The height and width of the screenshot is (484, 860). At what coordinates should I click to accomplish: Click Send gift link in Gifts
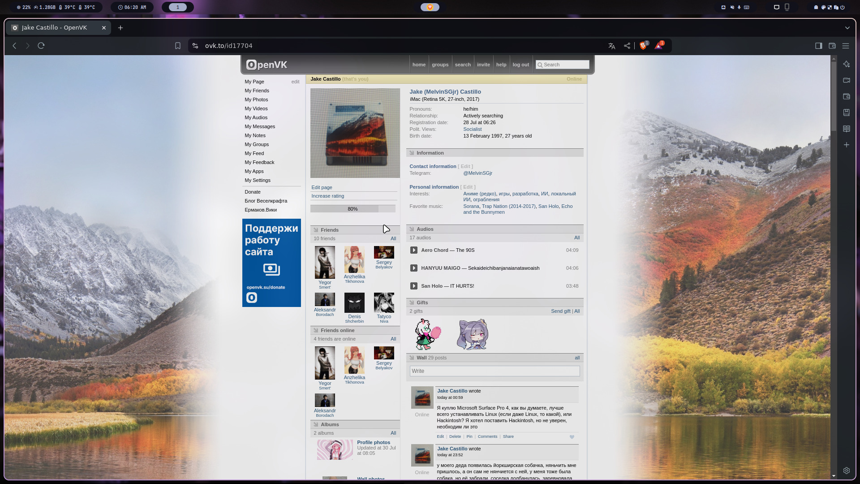560,311
